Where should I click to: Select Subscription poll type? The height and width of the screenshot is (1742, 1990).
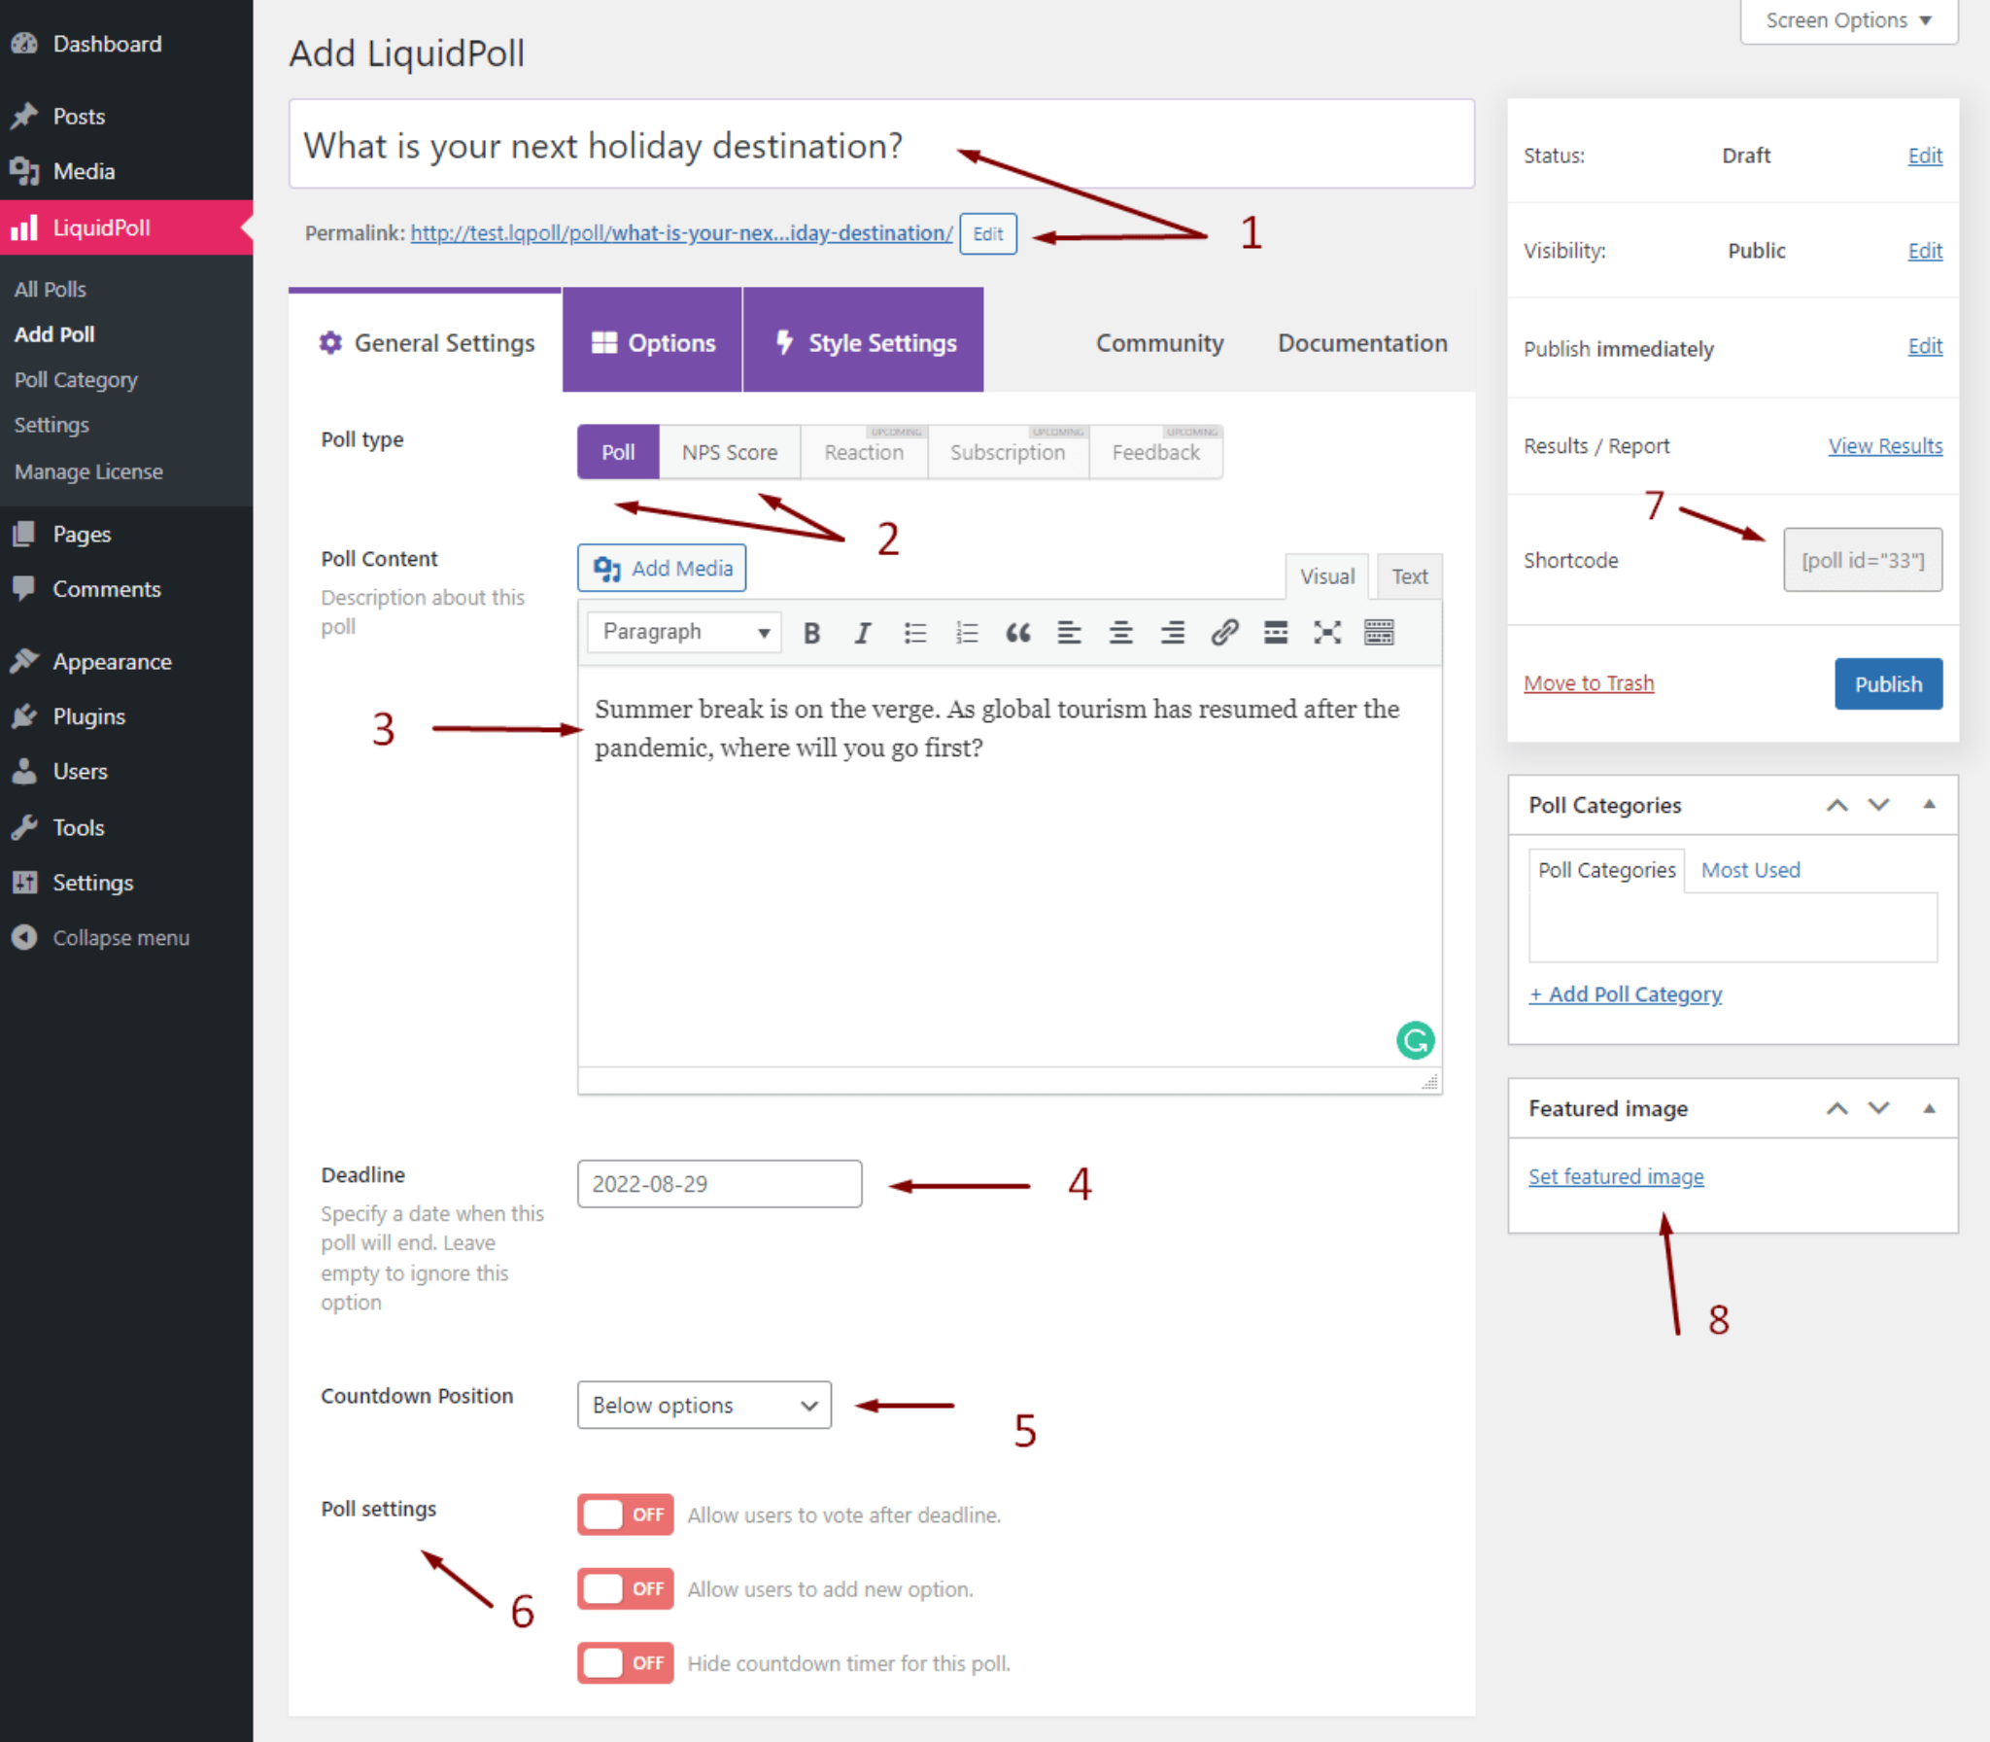point(1008,452)
